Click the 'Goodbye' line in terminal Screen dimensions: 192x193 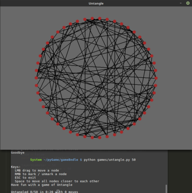(x=17, y=152)
